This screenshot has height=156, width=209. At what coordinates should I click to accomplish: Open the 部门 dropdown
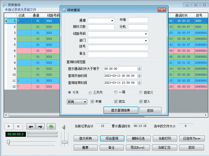click(146, 41)
